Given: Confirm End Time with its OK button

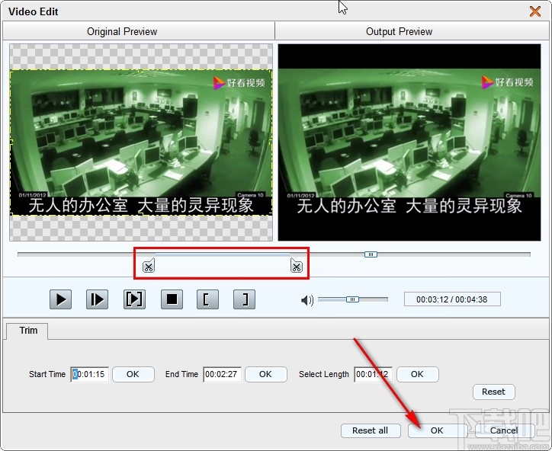Looking at the screenshot, I should (x=266, y=374).
